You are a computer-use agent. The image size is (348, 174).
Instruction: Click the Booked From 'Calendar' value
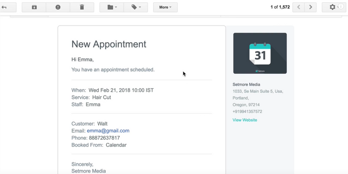coord(116,145)
